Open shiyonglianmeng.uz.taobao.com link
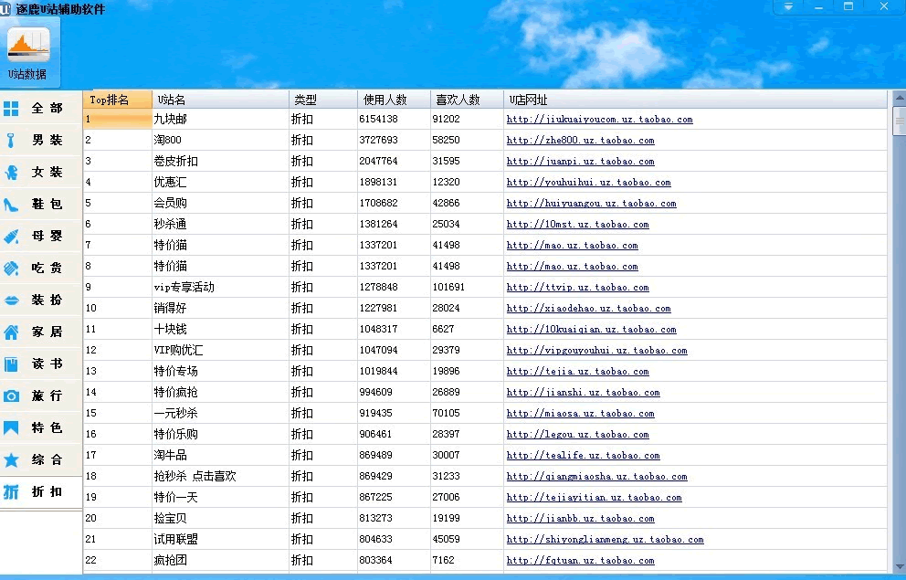The image size is (906, 580). point(606,540)
